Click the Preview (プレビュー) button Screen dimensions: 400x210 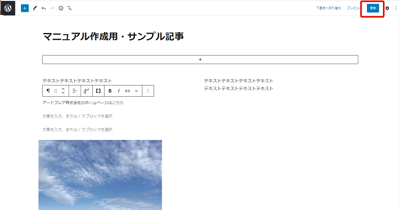pos(354,8)
